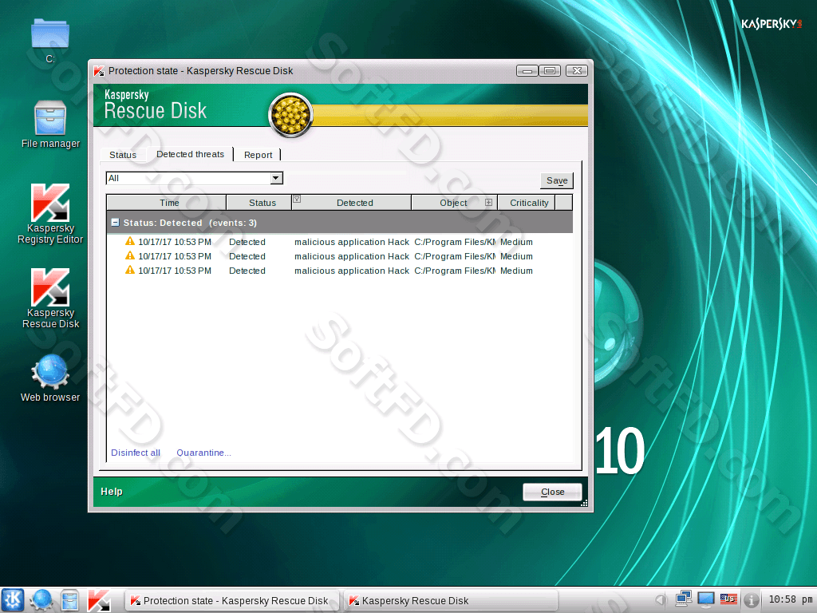This screenshot has height=613, width=817.
Task: Launch Kaspersky Registry Editor desktop icon
Action: (50, 204)
